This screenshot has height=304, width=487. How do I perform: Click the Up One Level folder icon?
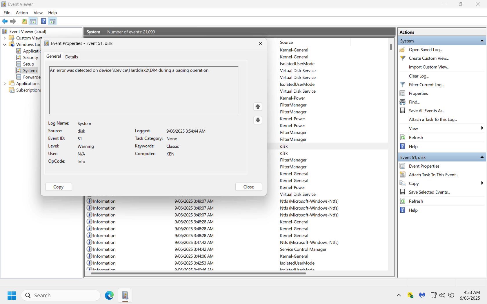(24, 21)
